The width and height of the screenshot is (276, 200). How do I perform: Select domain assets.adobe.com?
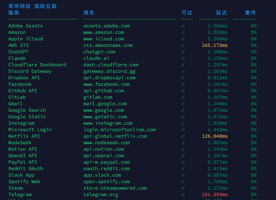[x=106, y=26]
